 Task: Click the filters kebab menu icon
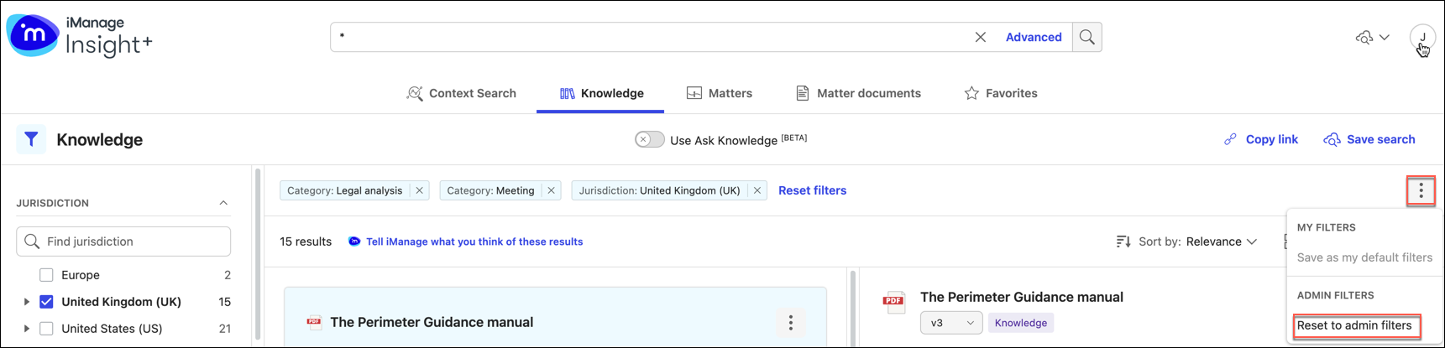(1421, 191)
